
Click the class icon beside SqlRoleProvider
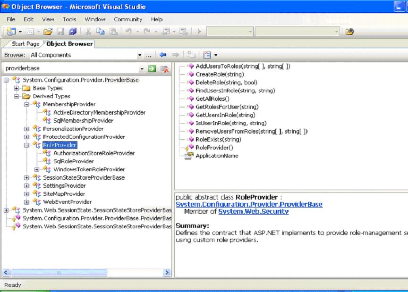47,161
